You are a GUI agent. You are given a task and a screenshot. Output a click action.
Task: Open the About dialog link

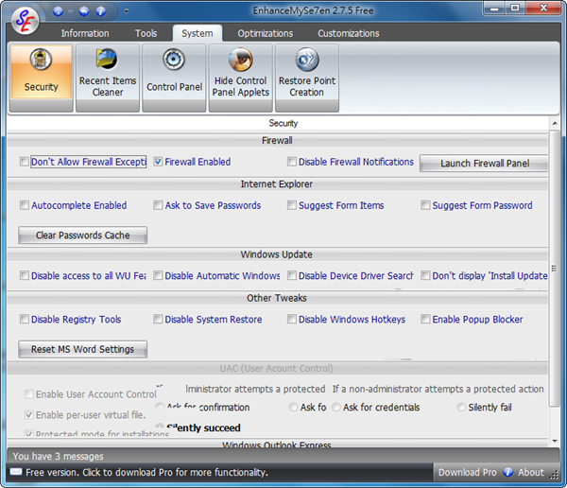[x=531, y=473]
